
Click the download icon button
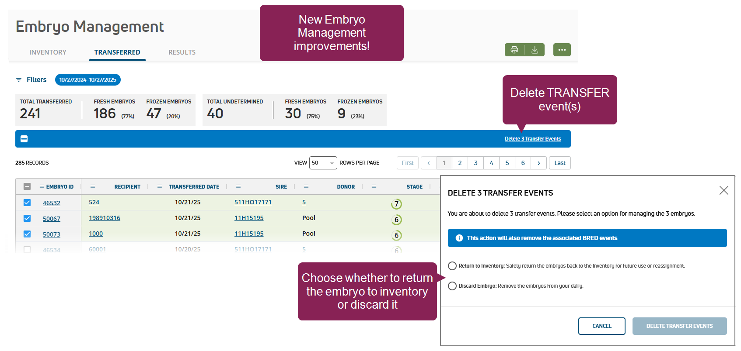click(x=535, y=50)
